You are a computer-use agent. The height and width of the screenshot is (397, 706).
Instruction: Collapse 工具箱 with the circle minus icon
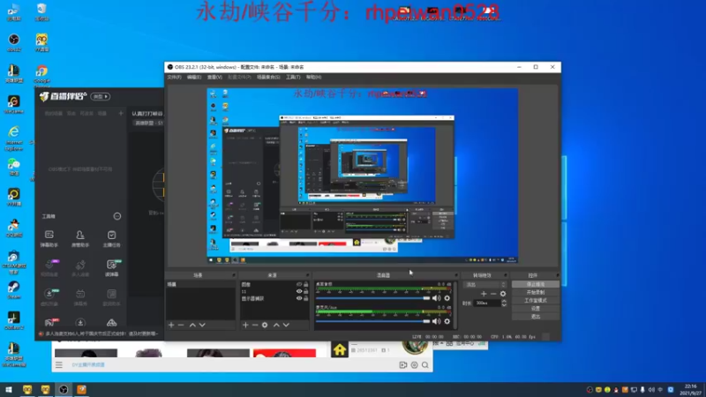tap(117, 216)
